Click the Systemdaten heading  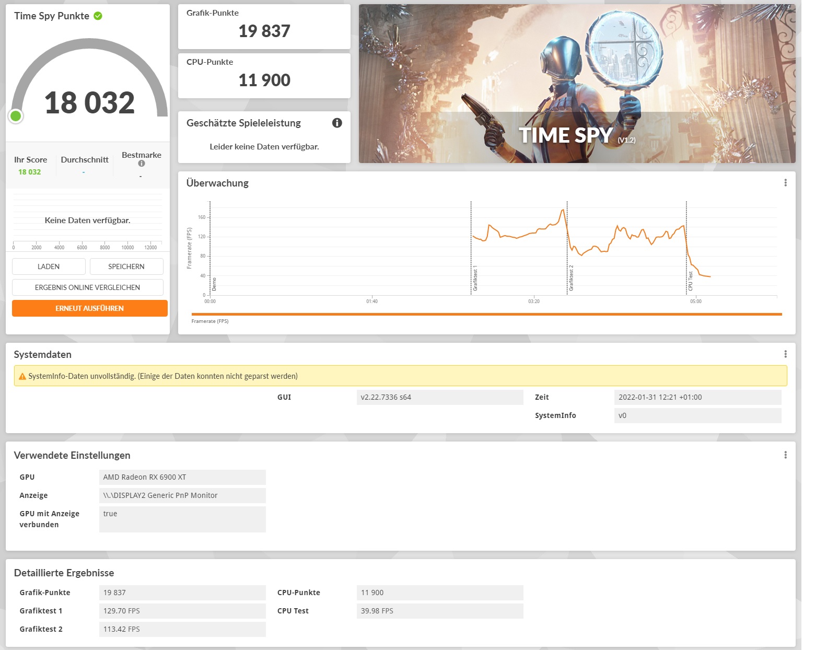[x=42, y=355]
